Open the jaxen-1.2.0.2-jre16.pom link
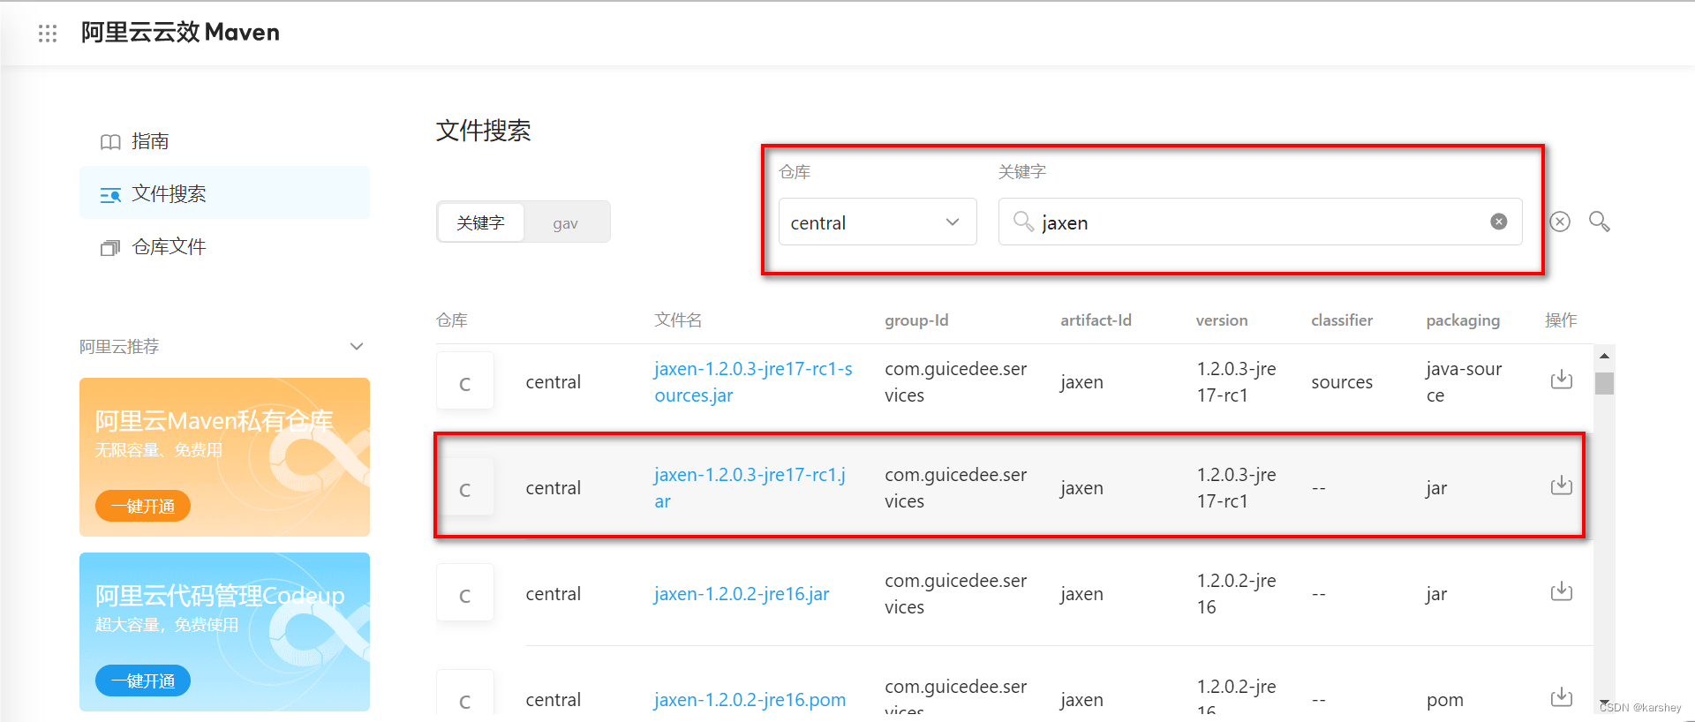 750,700
